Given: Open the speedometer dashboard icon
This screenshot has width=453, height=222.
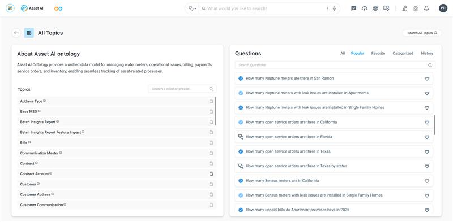Looking at the screenshot, I should (x=364, y=8).
